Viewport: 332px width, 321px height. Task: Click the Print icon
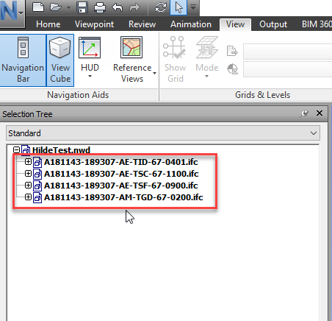point(100,7)
